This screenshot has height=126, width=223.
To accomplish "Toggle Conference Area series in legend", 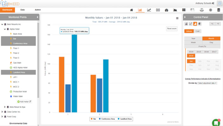I will click(x=107, y=119).
